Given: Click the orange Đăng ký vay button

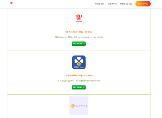Looking at the screenshot, I should [143, 4].
